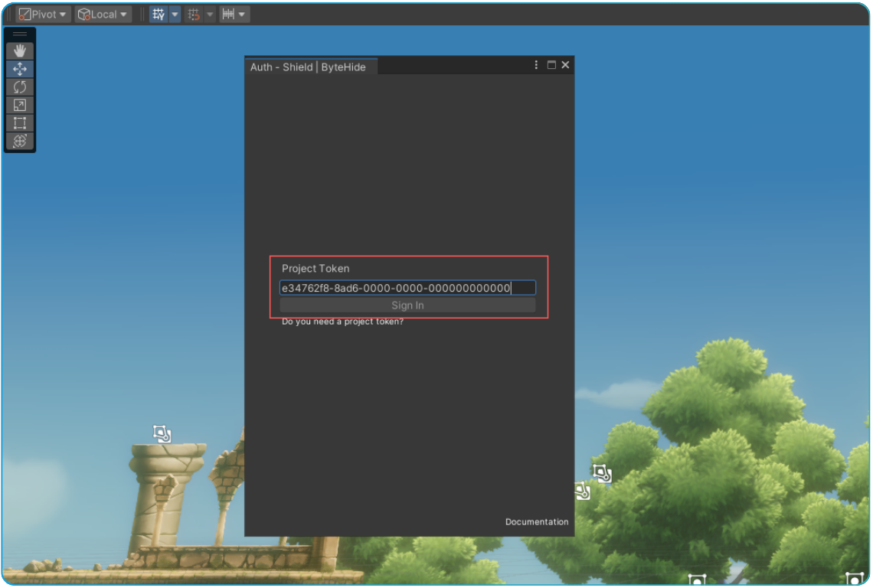
Task: Select the Move tool
Action: 20,69
